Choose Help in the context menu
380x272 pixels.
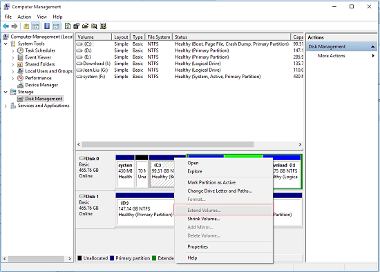[x=224, y=258]
